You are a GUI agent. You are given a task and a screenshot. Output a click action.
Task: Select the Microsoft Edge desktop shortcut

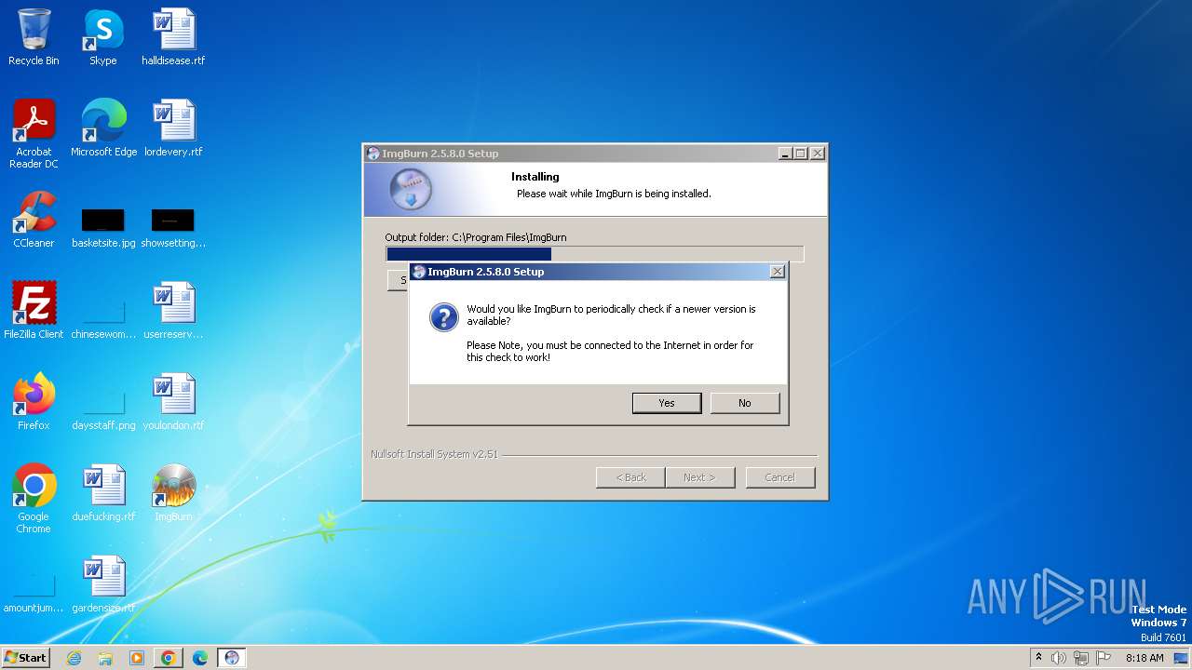point(103,128)
